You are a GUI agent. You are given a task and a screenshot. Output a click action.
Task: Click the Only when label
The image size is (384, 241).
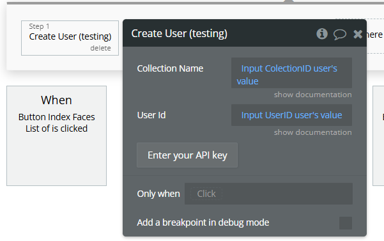pos(158,194)
